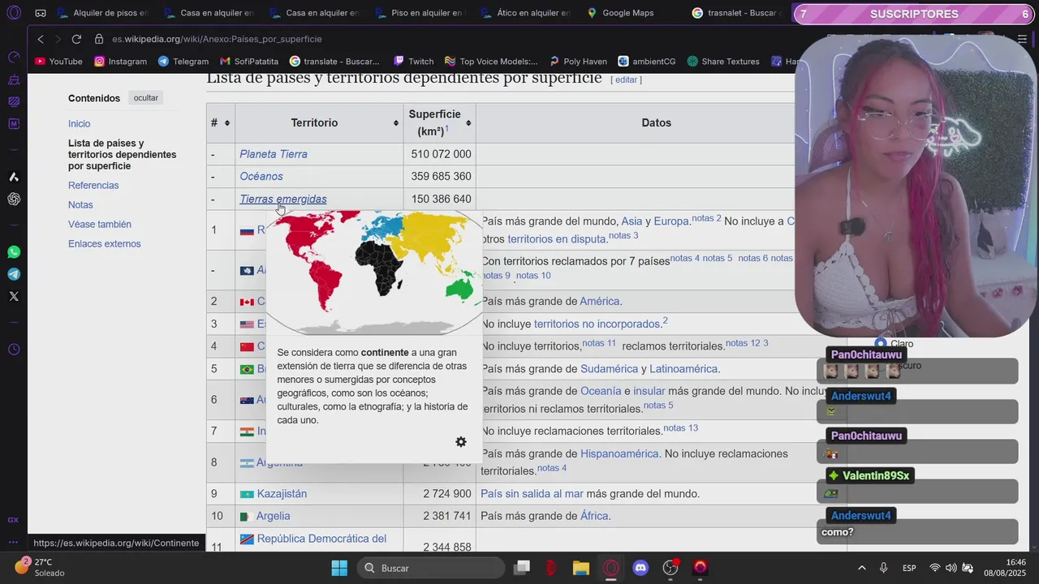Open Discord from the taskbar
Image resolution: width=1039 pixels, height=584 pixels.
tap(640, 568)
